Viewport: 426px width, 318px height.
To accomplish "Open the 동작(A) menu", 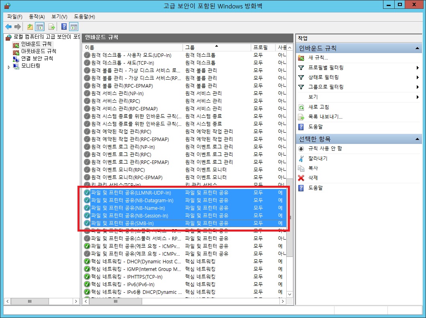I will coord(37,16).
